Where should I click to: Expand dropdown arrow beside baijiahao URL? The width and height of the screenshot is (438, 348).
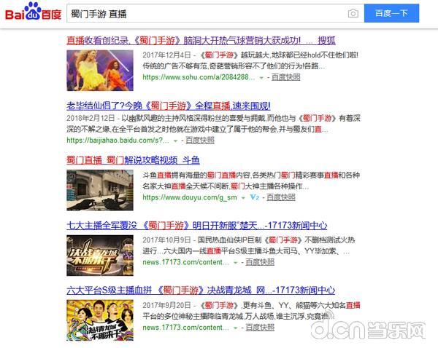click(x=175, y=141)
